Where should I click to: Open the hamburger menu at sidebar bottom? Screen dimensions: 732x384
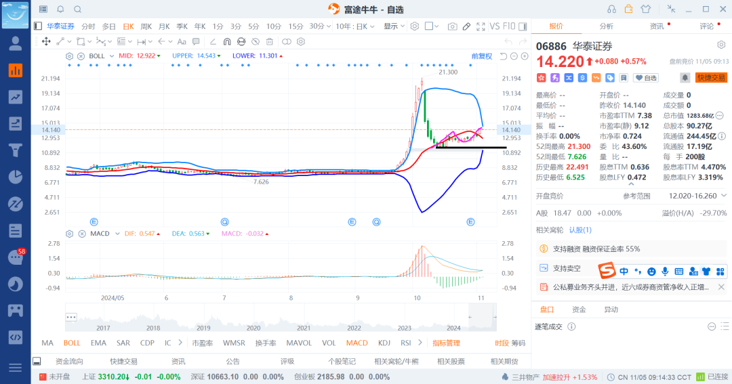click(16, 368)
